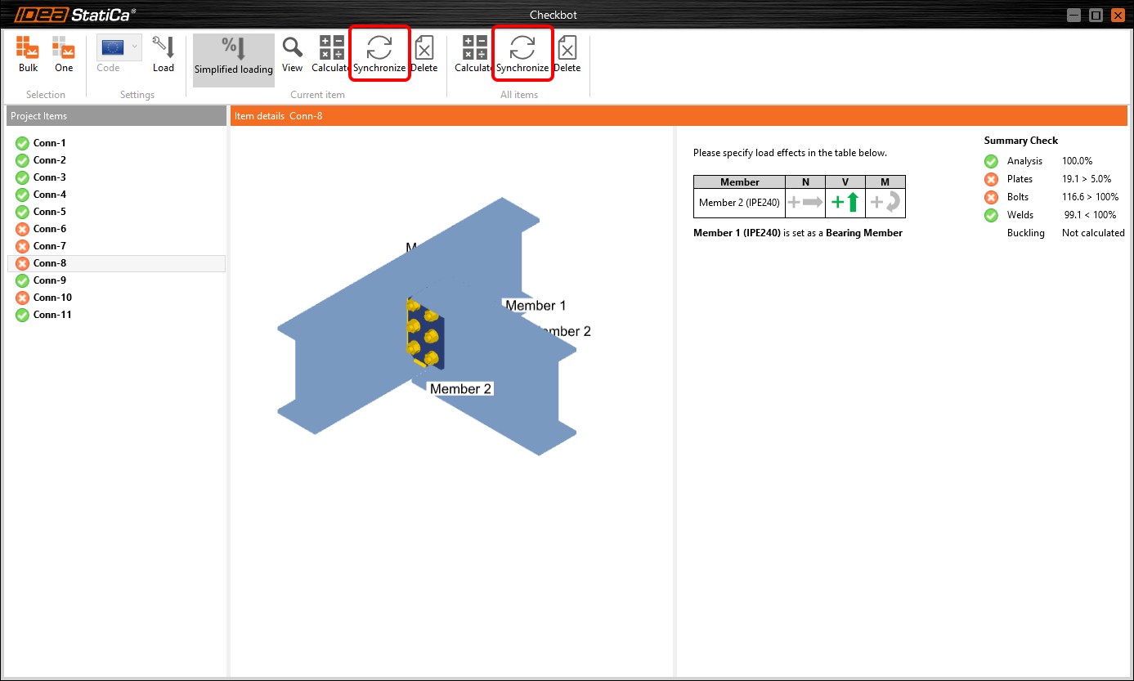The image size is (1134, 681).
Task: Click the red failed icon beside Conn-6
Action: (x=22, y=229)
